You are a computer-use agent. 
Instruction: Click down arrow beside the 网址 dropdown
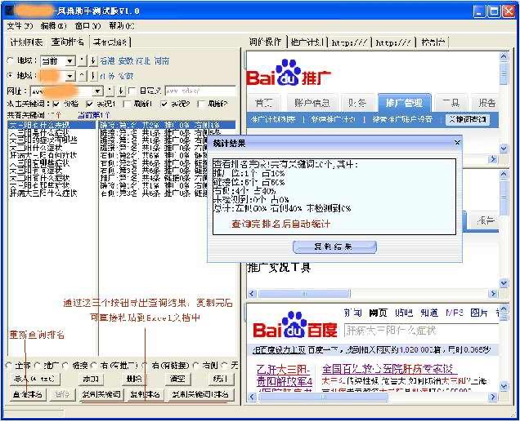click(x=121, y=91)
